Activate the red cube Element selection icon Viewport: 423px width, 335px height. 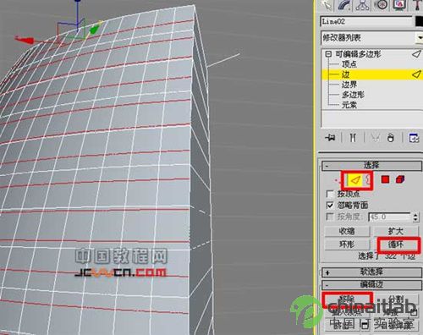point(400,179)
